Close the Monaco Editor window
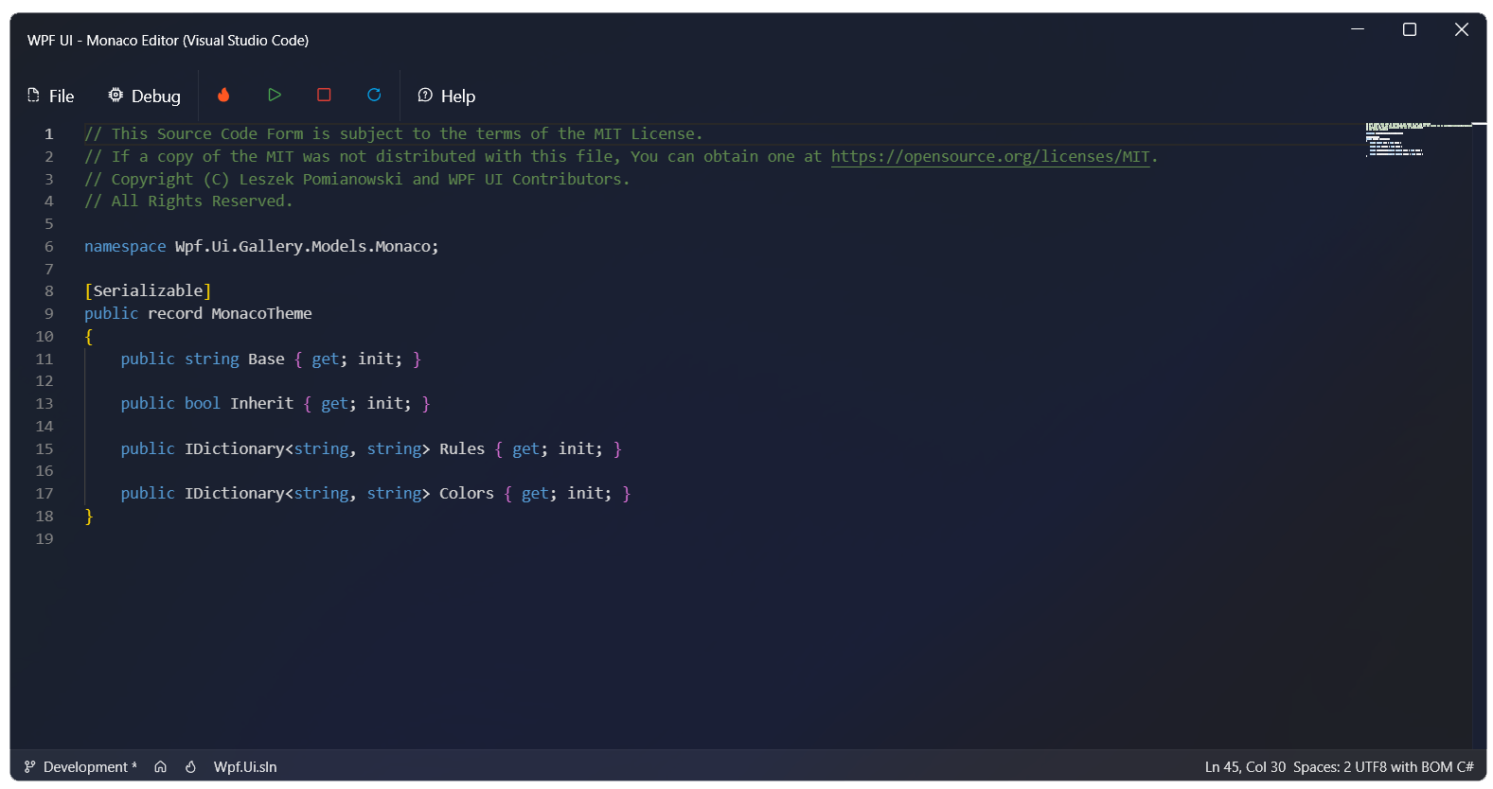This screenshot has width=1493, height=789. [x=1462, y=29]
